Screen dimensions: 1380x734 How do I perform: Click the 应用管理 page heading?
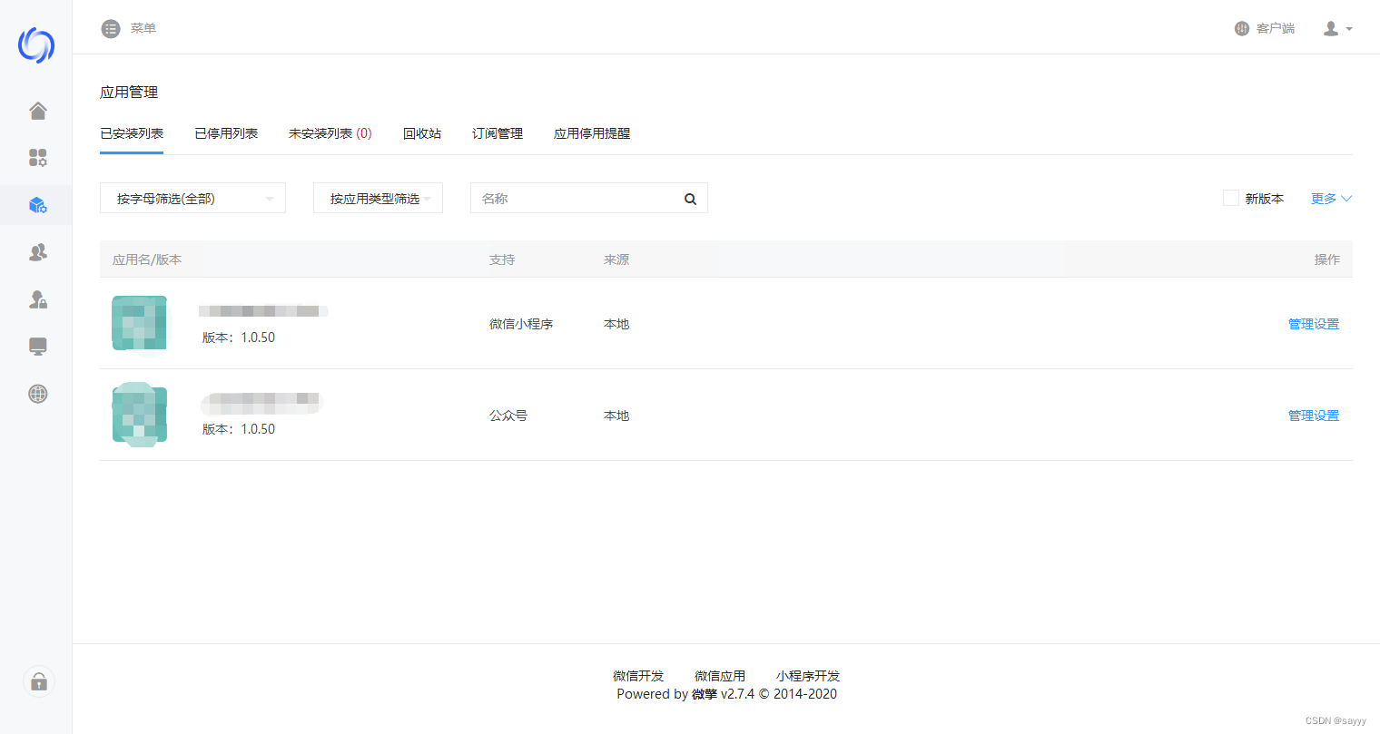(129, 93)
